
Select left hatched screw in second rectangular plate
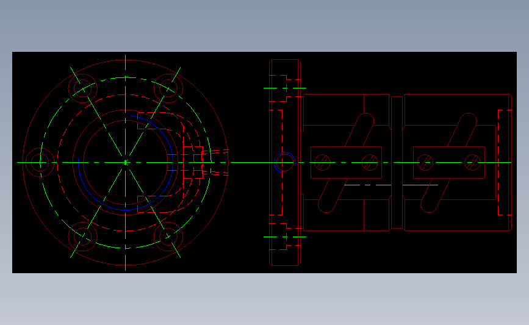coord(425,162)
